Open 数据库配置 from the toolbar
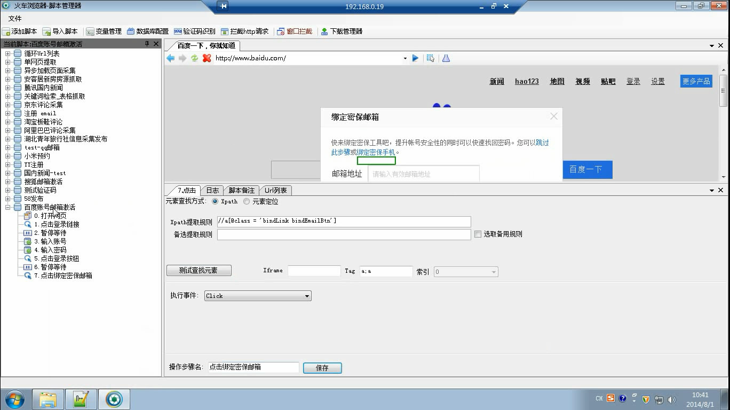730x410 pixels. coord(148,31)
